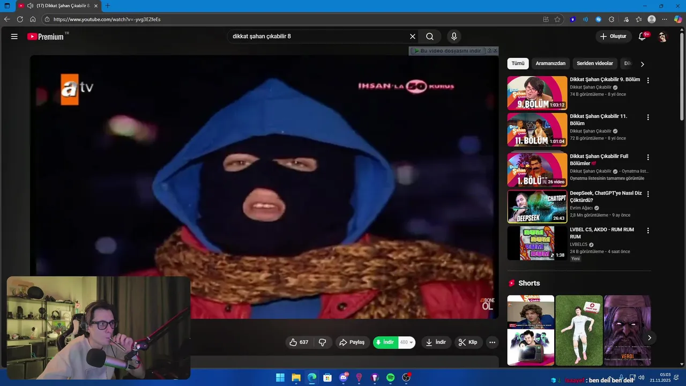This screenshot has height=386, width=686.
Task: Open help on the download overlay
Action: click(x=489, y=50)
